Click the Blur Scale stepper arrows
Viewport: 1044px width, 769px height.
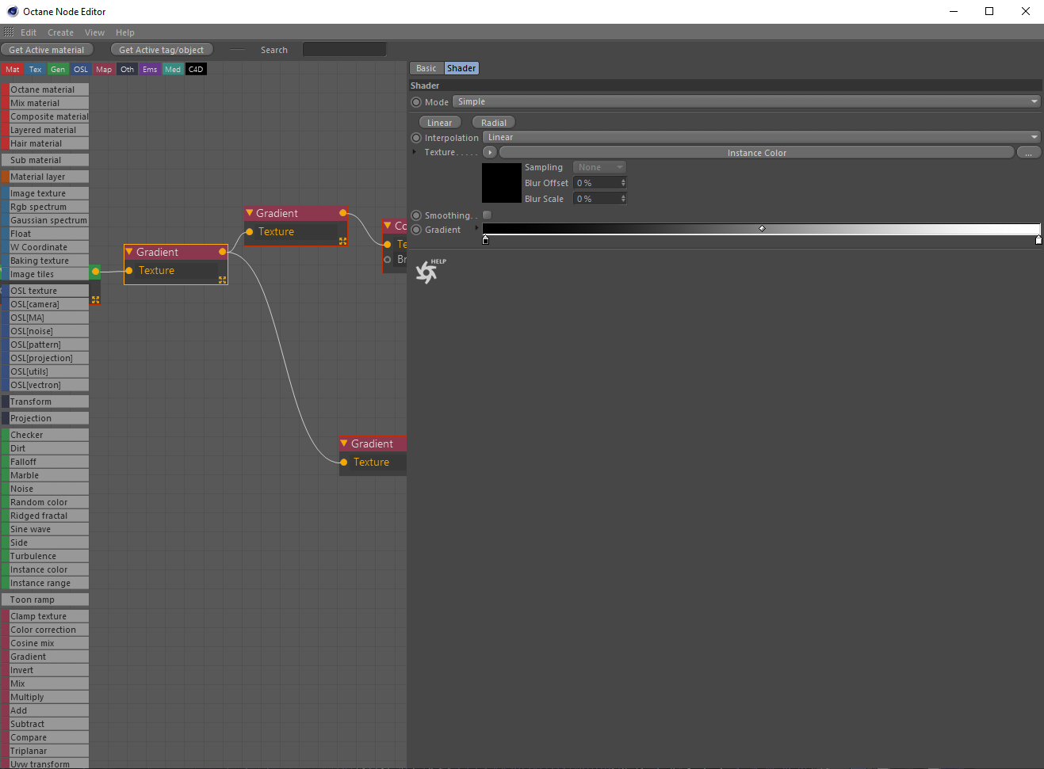pos(623,199)
